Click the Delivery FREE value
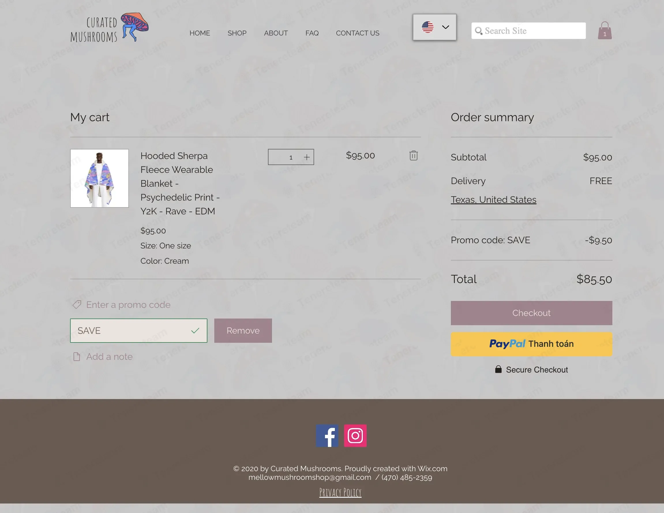 point(601,181)
